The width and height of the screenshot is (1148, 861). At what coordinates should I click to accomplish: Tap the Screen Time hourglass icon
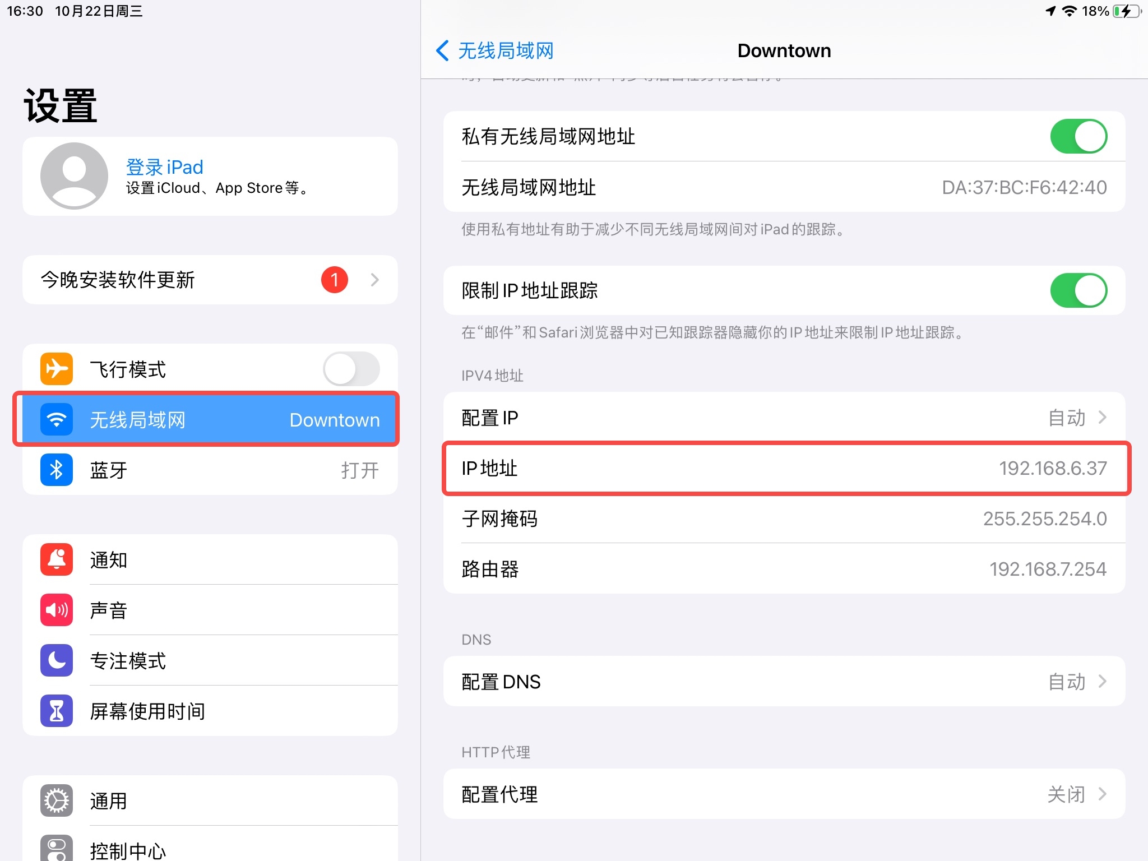coord(57,711)
